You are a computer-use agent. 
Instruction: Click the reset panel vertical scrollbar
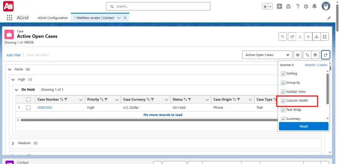pyautogui.click(x=328, y=89)
